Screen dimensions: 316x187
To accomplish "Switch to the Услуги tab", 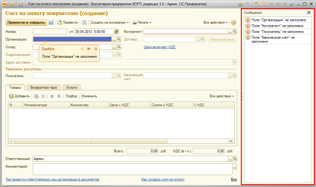I will (x=71, y=88).
